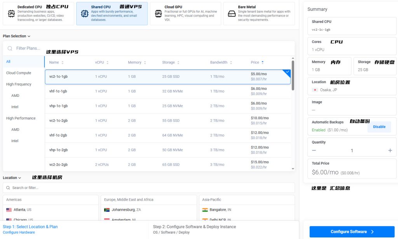The width and height of the screenshot is (398, 239).
Task: Click the Shared CPU chip icon
Action: (x=84, y=14)
